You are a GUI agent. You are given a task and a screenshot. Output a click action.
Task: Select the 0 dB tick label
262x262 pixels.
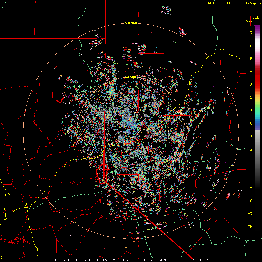point(251,123)
